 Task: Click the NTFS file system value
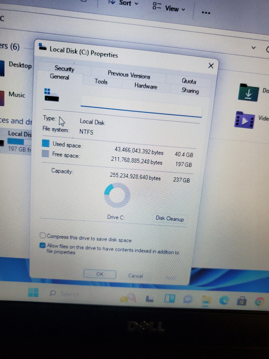(86, 132)
